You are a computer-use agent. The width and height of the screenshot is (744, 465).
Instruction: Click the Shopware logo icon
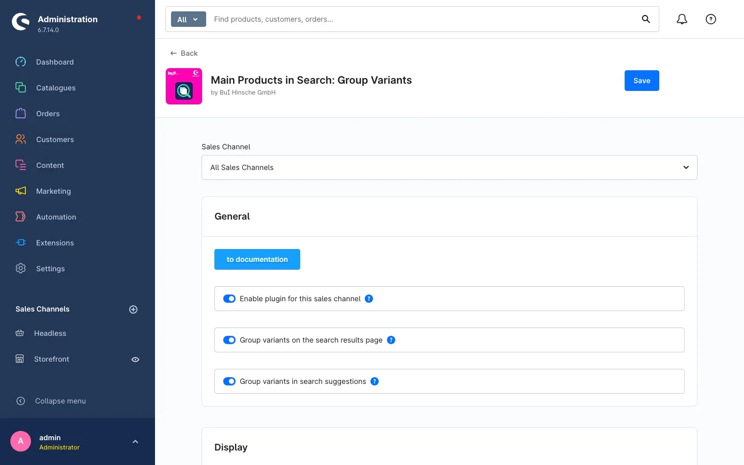tap(21, 22)
